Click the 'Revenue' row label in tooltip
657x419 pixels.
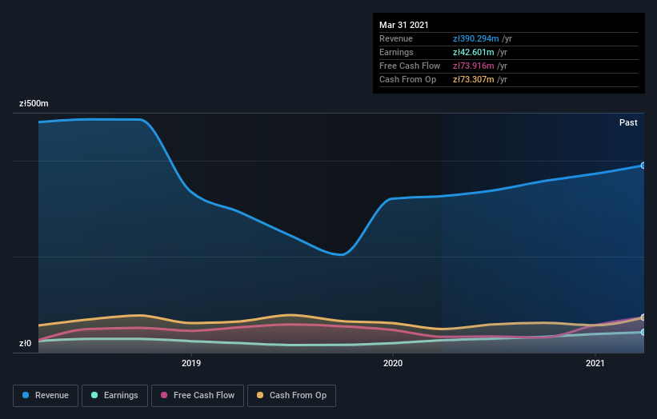point(396,38)
